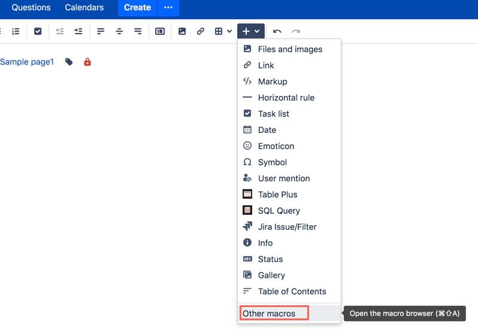Center align text with toolbar icon
The image size is (478, 331).
pyautogui.click(x=119, y=31)
